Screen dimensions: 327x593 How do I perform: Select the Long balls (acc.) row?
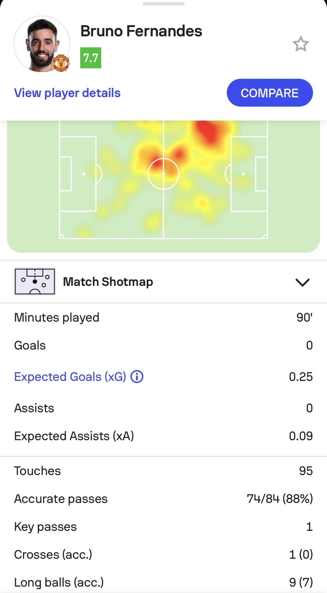163,582
